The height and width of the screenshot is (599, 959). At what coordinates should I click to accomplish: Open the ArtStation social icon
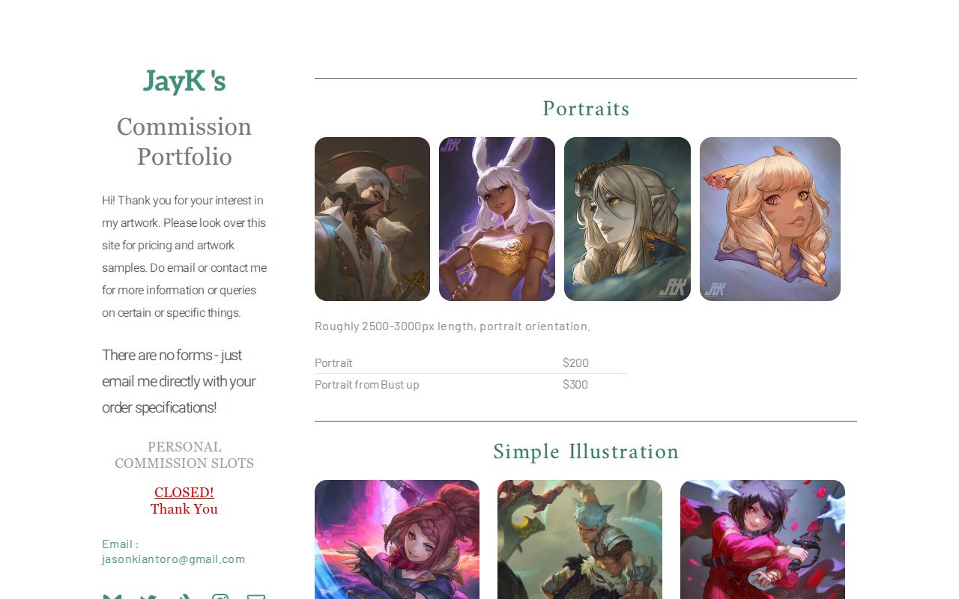tap(184, 596)
